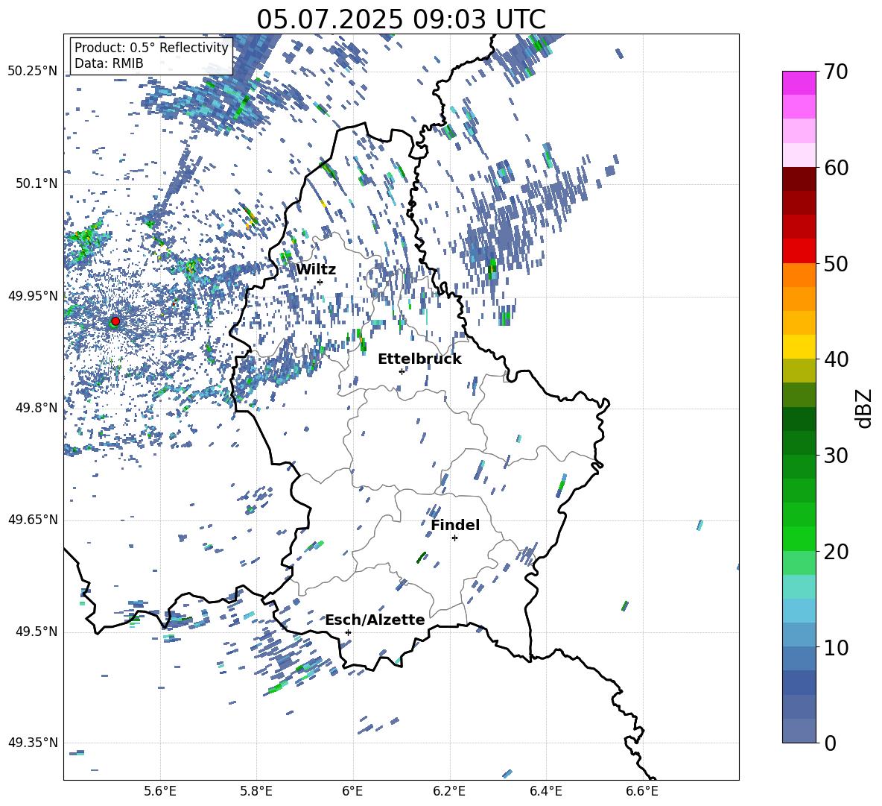Click the 40 label on the colorbar

pyautogui.click(x=836, y=359)
